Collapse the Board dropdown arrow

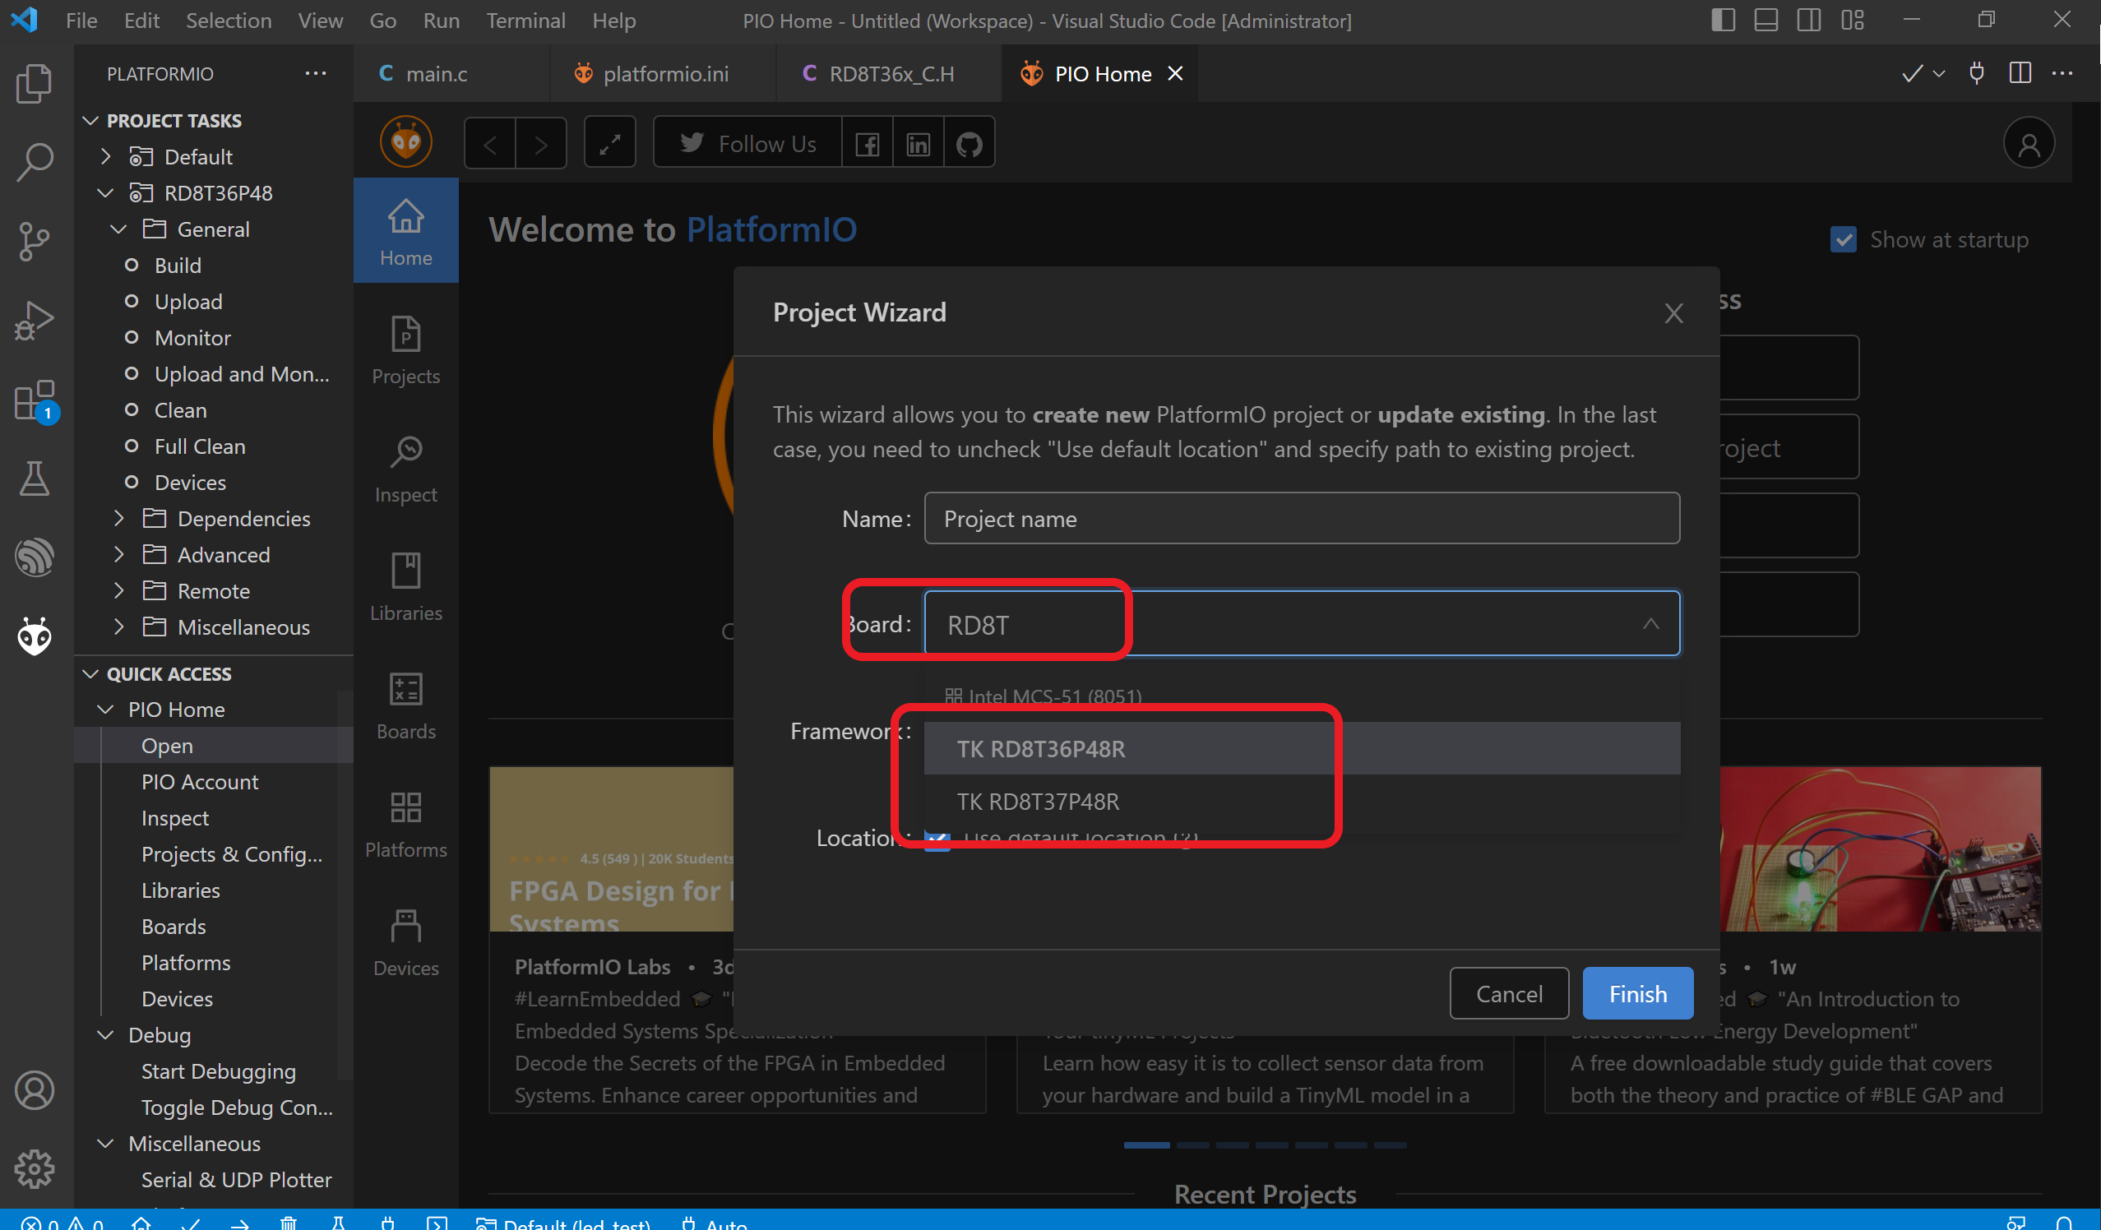1650,624
